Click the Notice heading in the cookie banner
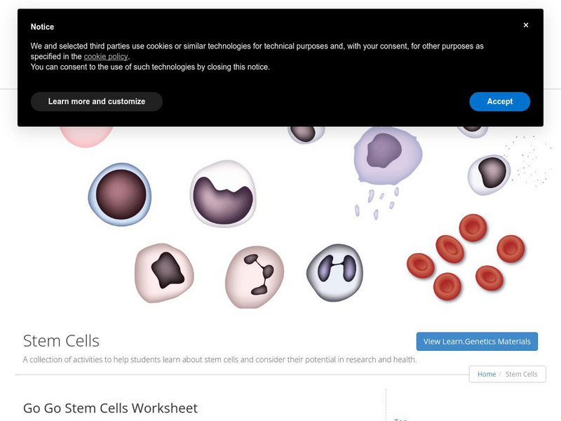The width and height of the screenshot is (561, 421). [42, 27]
